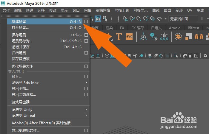Screen dimensions: 209x134
Task: Toggle the X-ray display icon
Action: coord(185,56)
